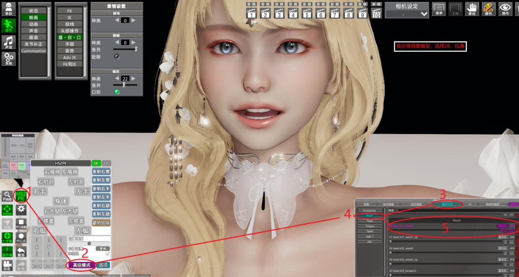Toggle the IK优化 checkbox
The image size is (519, 277).
(x=108, y=254)
